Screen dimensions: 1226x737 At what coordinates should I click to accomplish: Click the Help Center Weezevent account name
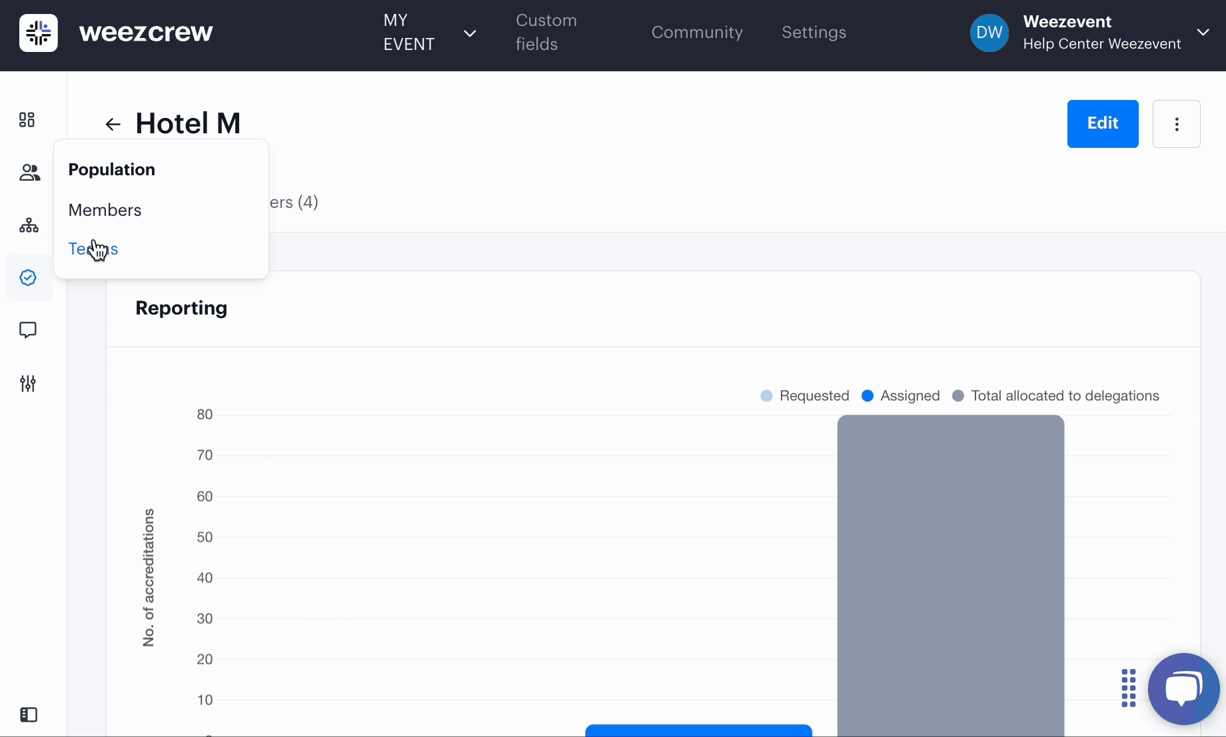(x=1102, y=44)
